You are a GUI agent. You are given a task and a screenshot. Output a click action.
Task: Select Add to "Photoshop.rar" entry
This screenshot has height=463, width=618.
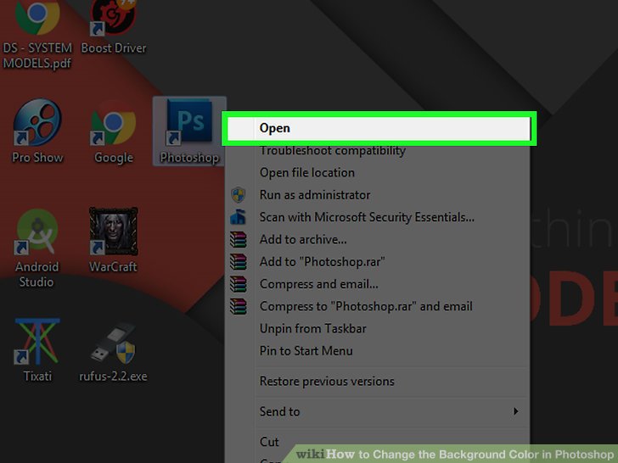tap(378, 261)
